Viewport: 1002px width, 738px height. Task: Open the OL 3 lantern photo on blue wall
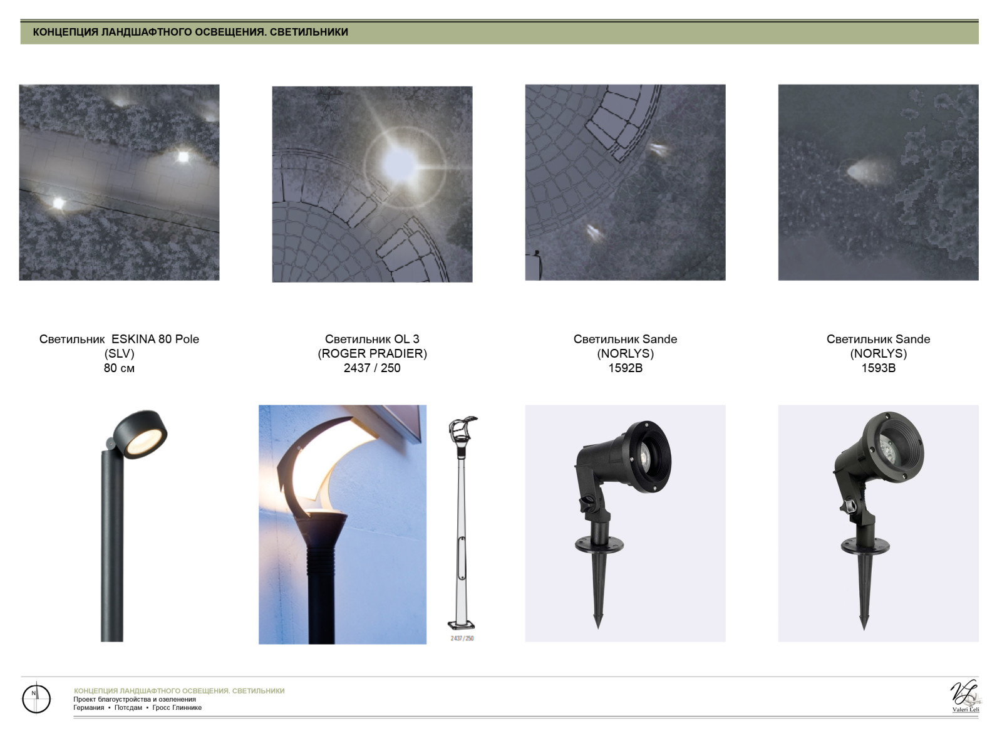coord(343,524)
